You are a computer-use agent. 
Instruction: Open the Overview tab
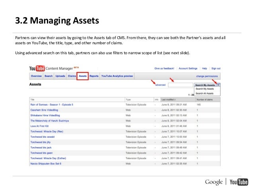point(36,76)
